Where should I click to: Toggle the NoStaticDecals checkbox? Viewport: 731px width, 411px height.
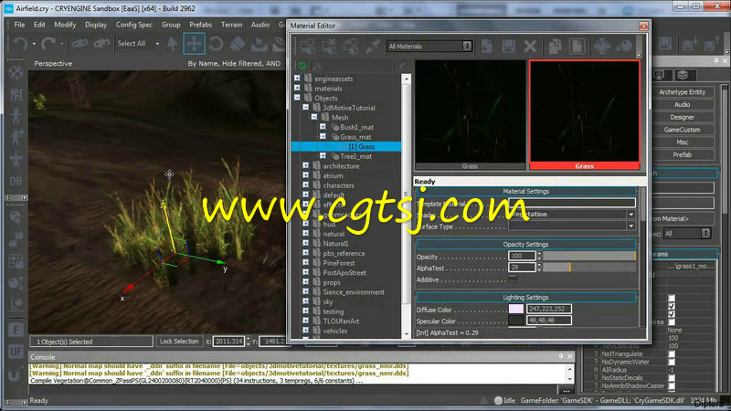[672, 378]
